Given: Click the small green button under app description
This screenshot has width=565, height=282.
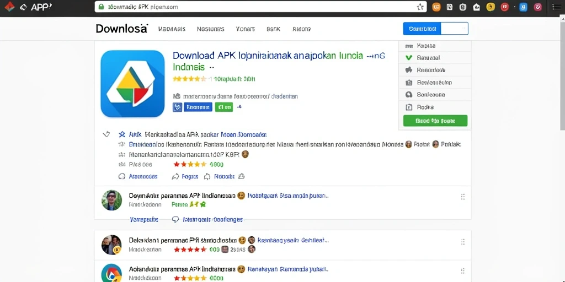Looking at the screenshot, I should point(224,107).
